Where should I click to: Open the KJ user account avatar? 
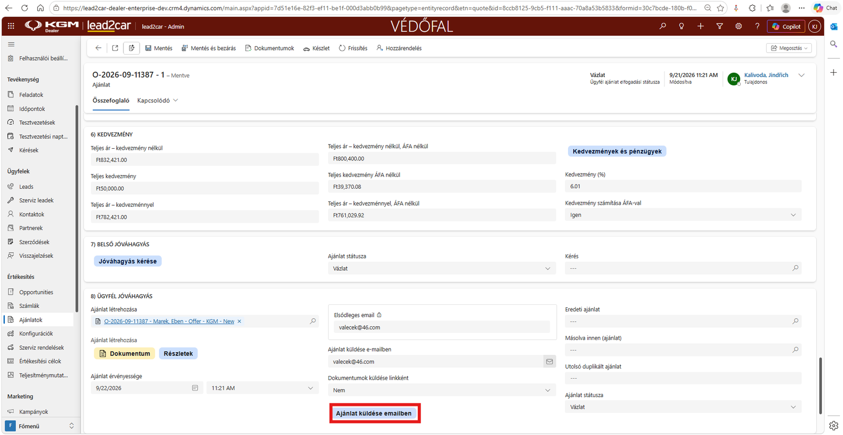(x=815, y=26)
